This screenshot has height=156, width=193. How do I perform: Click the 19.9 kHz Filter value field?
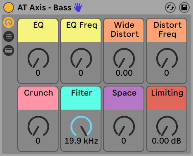point(81,141)
